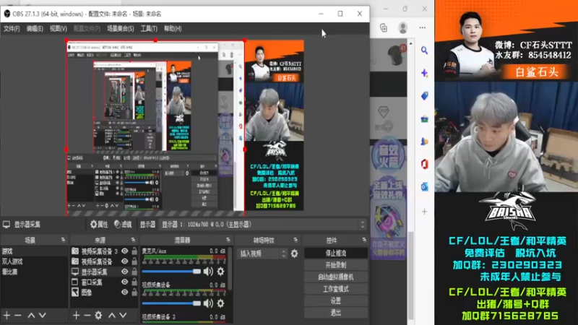
Task: Remove selected source with minus icon
Action: coord(87,316)
